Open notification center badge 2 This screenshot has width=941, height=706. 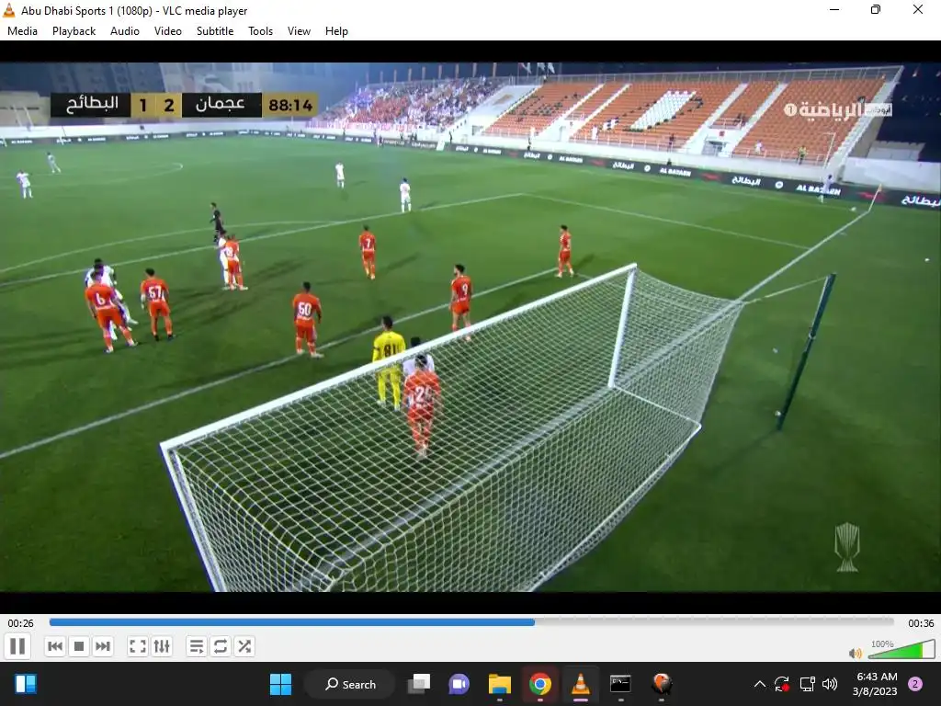coord(915,684)
